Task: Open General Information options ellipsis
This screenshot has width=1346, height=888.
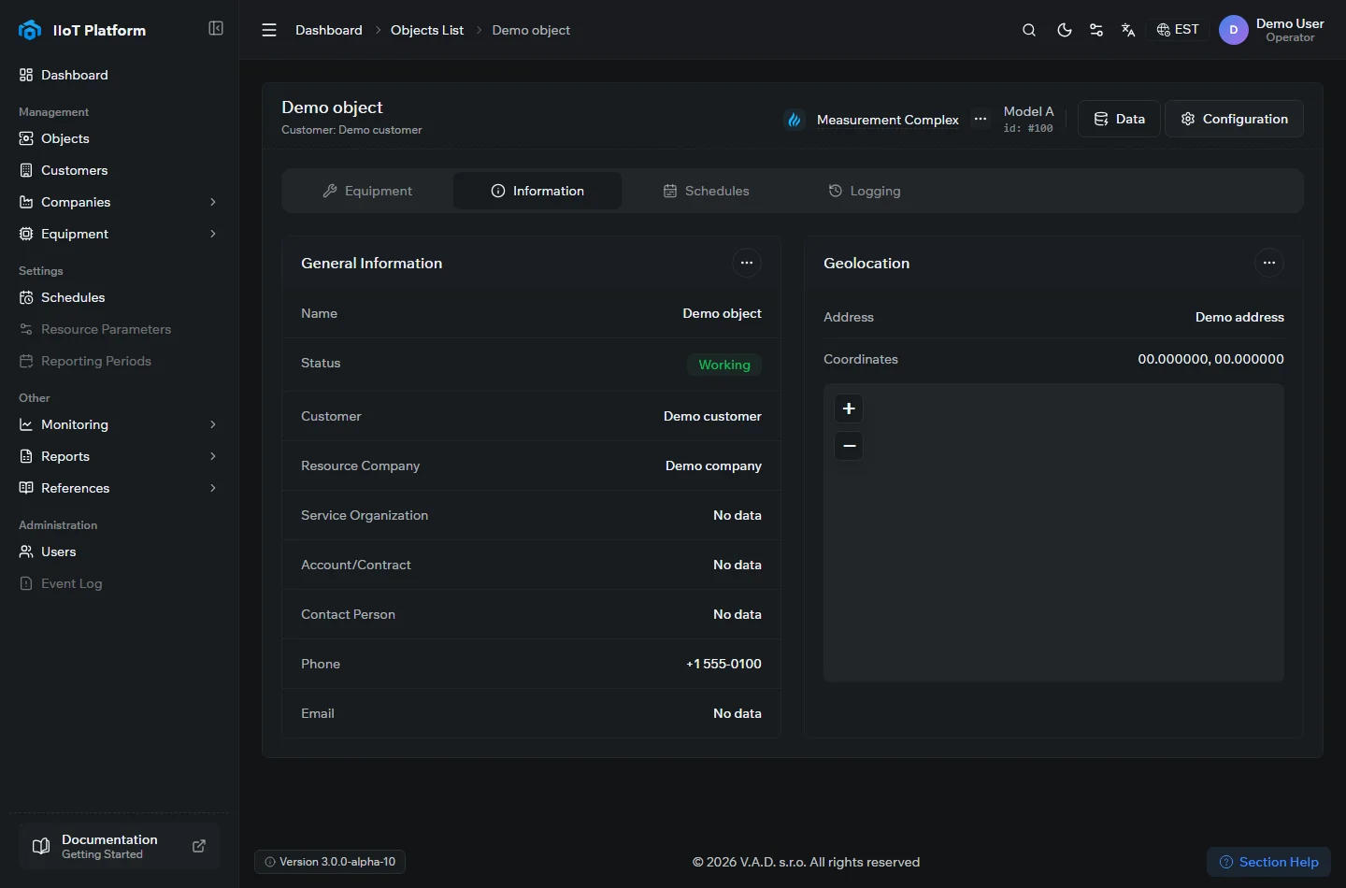Action: tap(747, 263)
